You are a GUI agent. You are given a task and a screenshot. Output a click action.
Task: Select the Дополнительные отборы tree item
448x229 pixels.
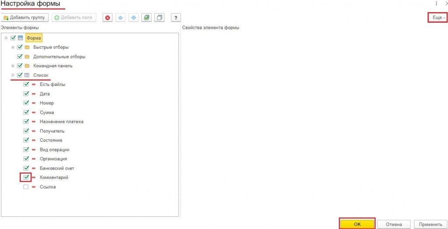tap(59, 57)
